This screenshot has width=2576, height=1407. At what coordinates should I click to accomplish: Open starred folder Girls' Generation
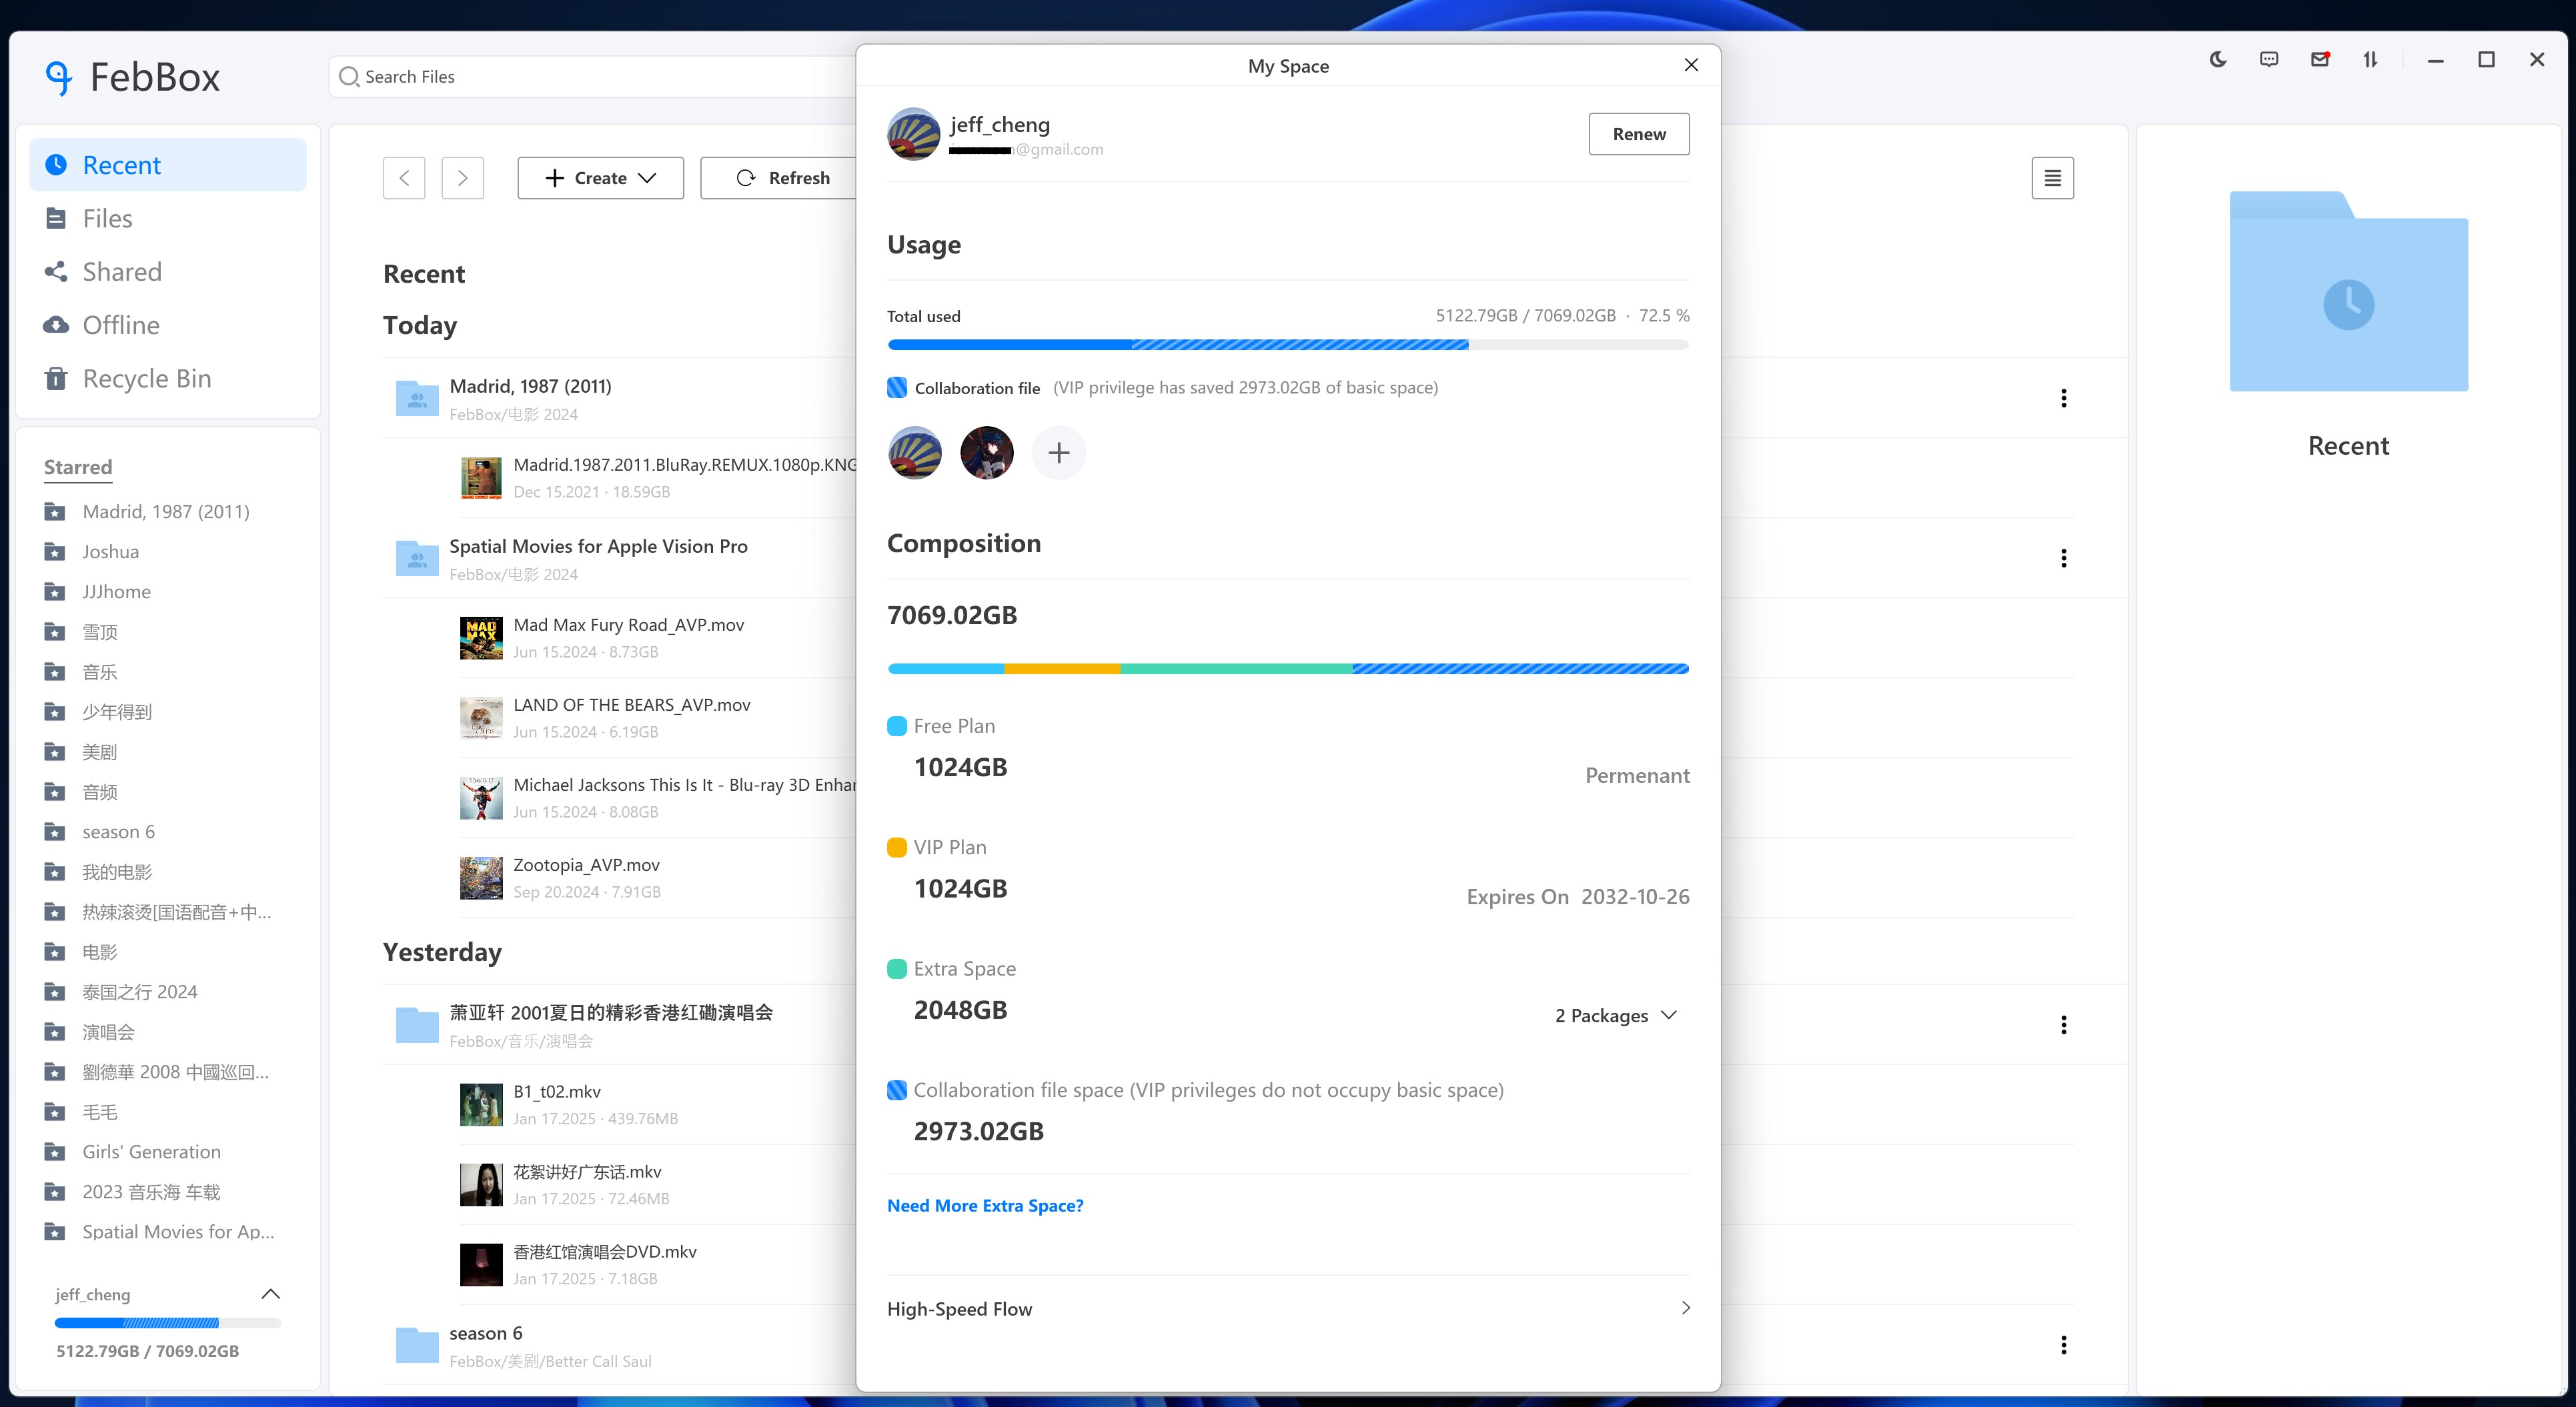point(151,1152)
